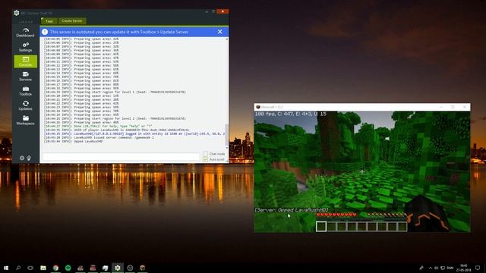This screenshot has width=486, height=273.
Task: Open File Explorer from the taskbar
Action: (43, 268)
